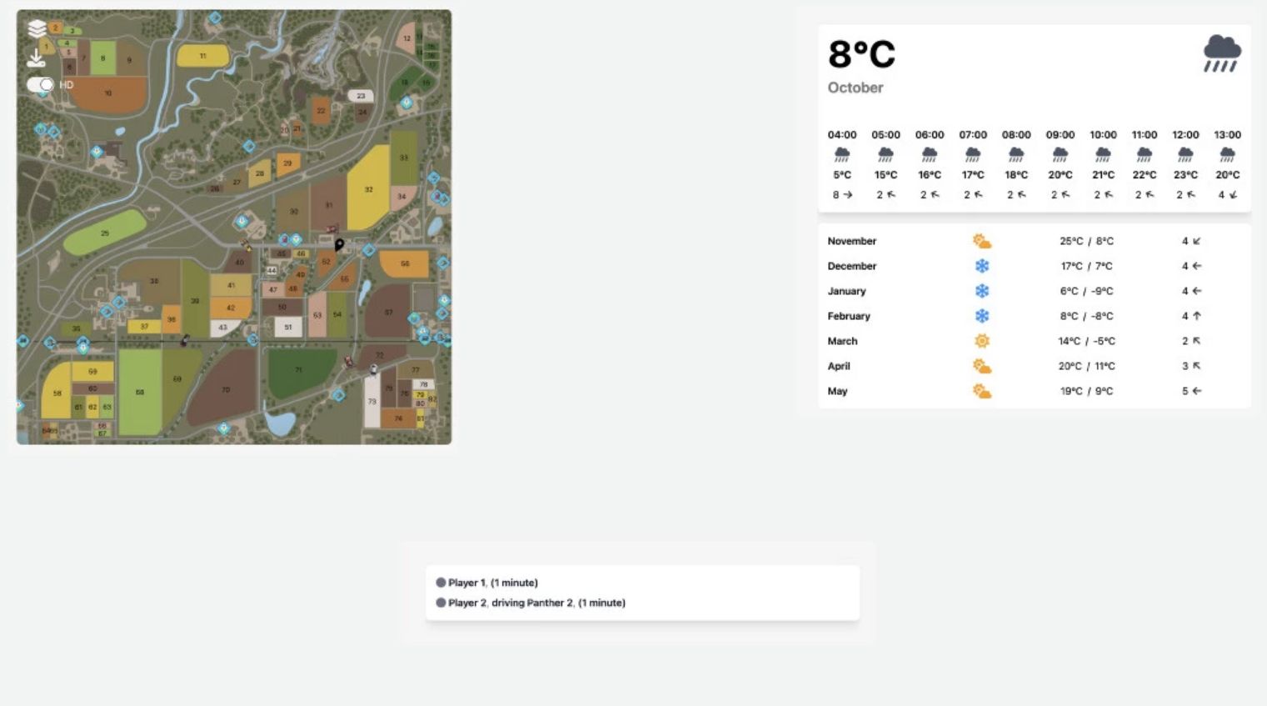The width and height of the screenshot is (1267, 706).
Task: Click the large rain cloud weather icon
Action: click(1221, 54)
